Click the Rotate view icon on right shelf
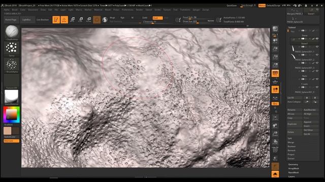Screen dimensions: 325x182 tap(275, 142)
